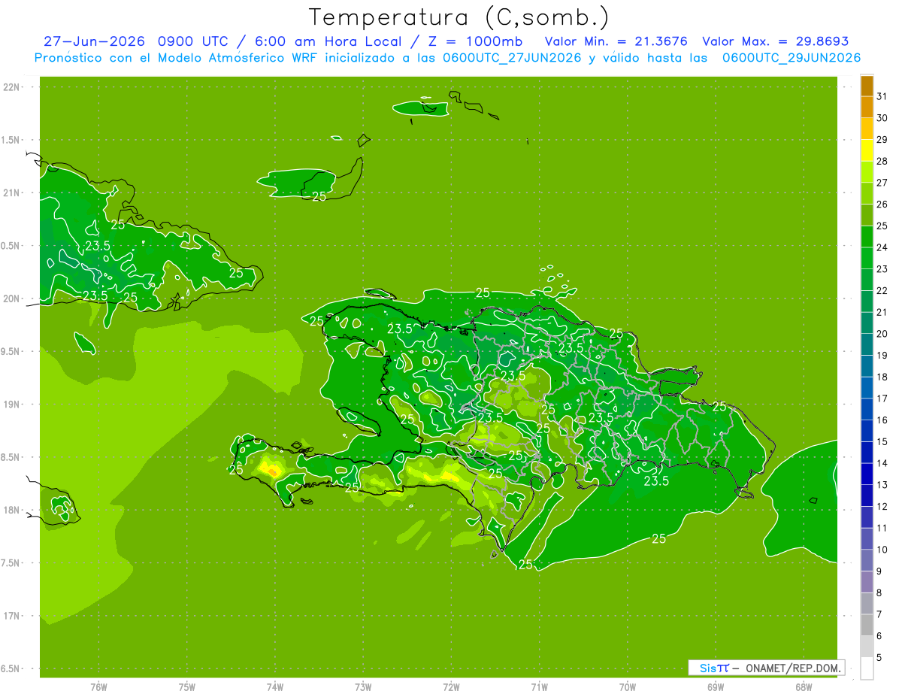Click the purple swatch between 8 and 9

tap(867, 582)
